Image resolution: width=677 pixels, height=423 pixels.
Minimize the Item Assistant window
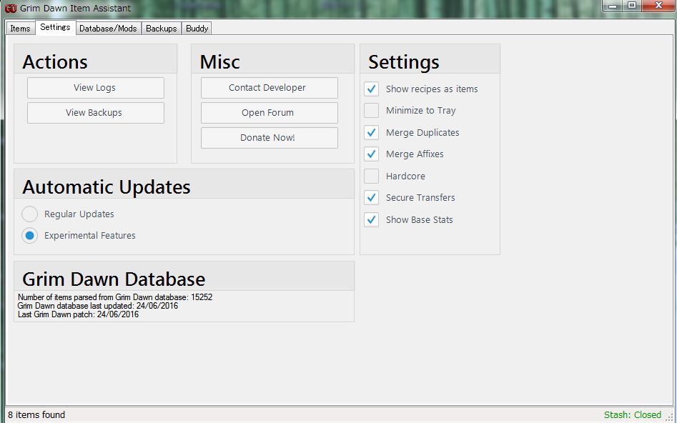[612, 6]
